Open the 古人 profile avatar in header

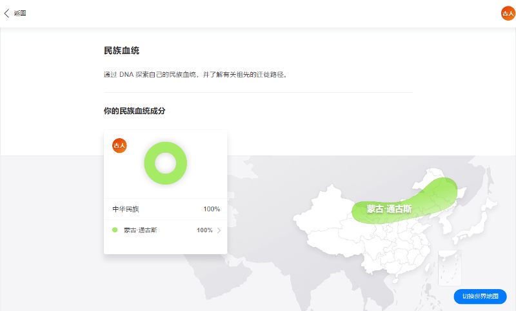(508, 13)
